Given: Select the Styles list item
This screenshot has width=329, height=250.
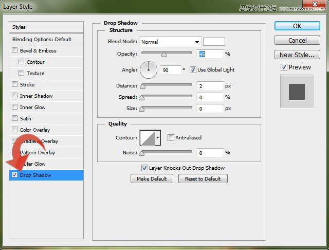Looking at the screenshot, I should (46, 27).
